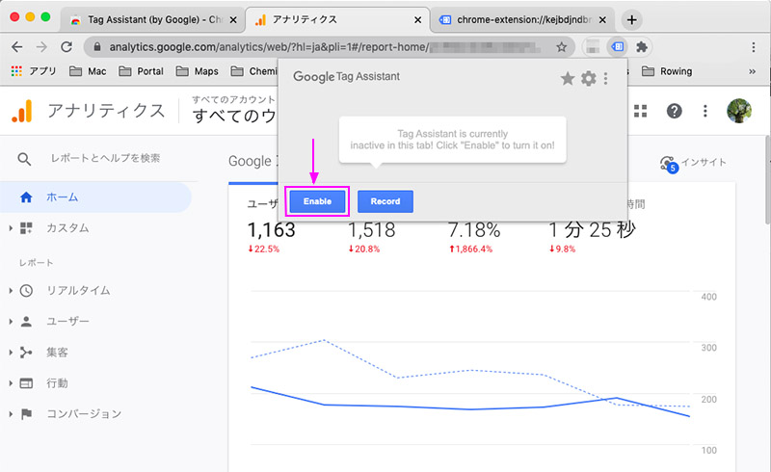Open the Mac bookmarks folder

tap(88, 71)
